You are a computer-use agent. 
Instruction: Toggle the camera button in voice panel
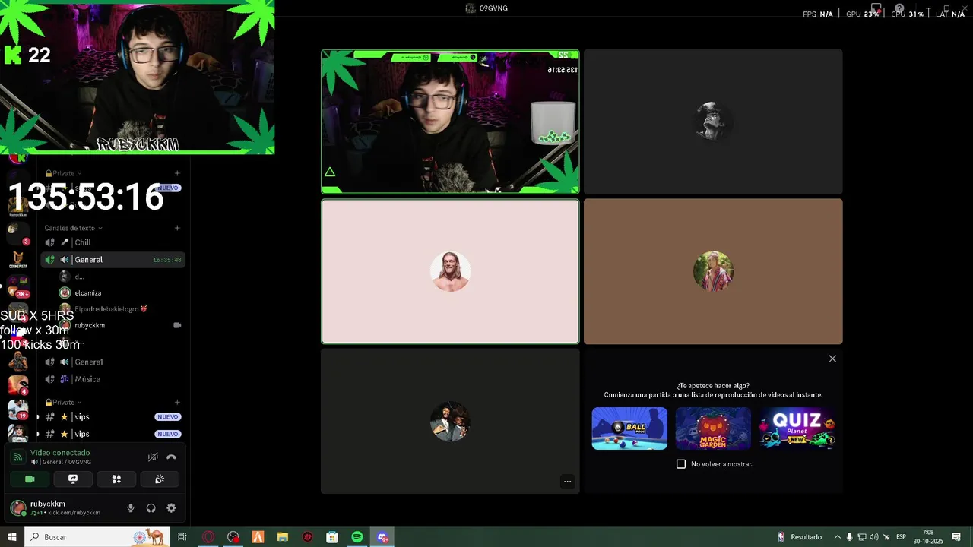[30, 479]
